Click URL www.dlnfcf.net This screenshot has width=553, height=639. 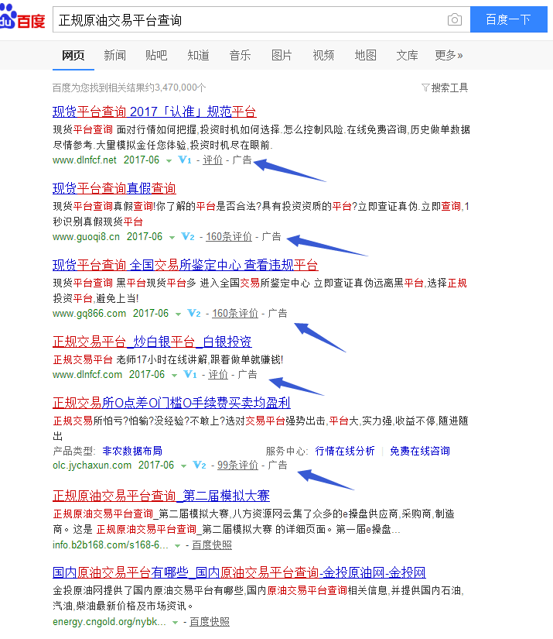click(x=84, y=160)
